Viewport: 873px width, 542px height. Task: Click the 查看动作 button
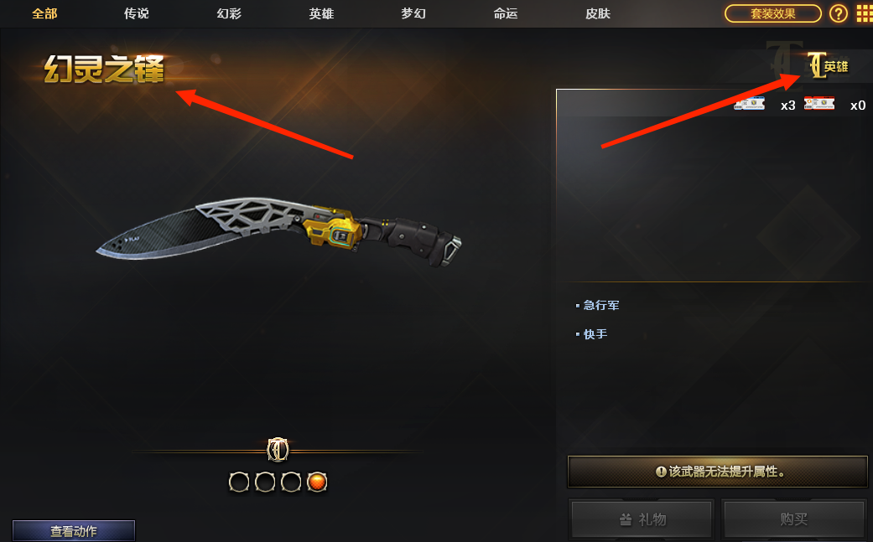(74, 530)
